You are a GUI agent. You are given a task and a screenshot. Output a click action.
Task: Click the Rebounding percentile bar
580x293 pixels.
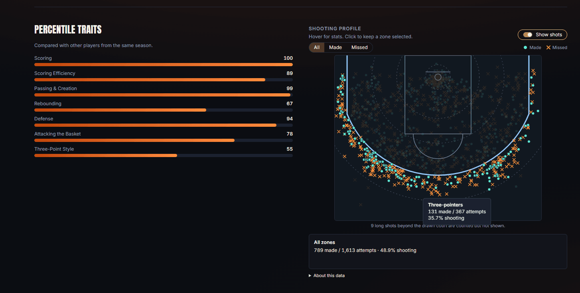(x=164, y=110)
